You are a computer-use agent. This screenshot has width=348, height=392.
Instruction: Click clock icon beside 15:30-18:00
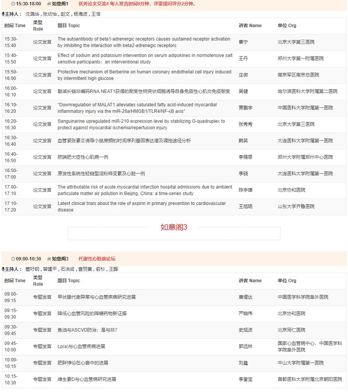pos(13,4)
